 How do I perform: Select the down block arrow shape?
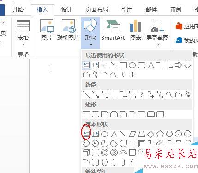[187, 65]
